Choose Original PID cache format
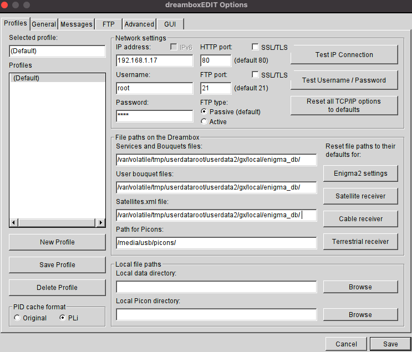The image size is (412, 352). click(18, 318)
